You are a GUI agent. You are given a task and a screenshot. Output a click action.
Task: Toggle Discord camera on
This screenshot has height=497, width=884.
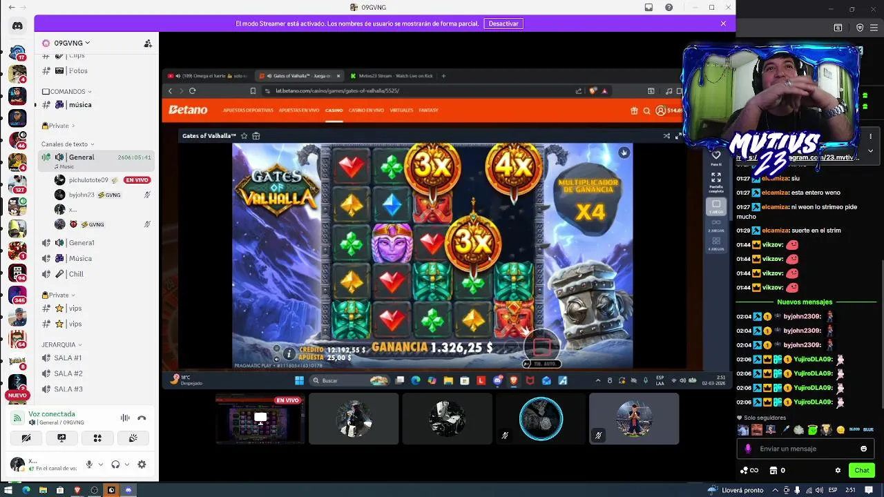26,438
